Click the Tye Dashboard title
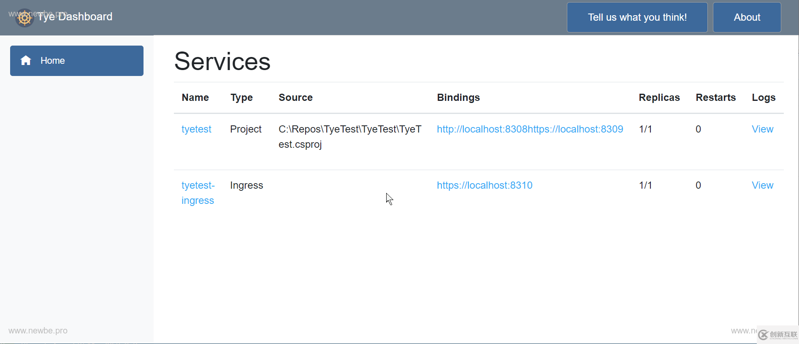Image resolution: width=799 pixels, height=344 pixels. coord(75,16)
